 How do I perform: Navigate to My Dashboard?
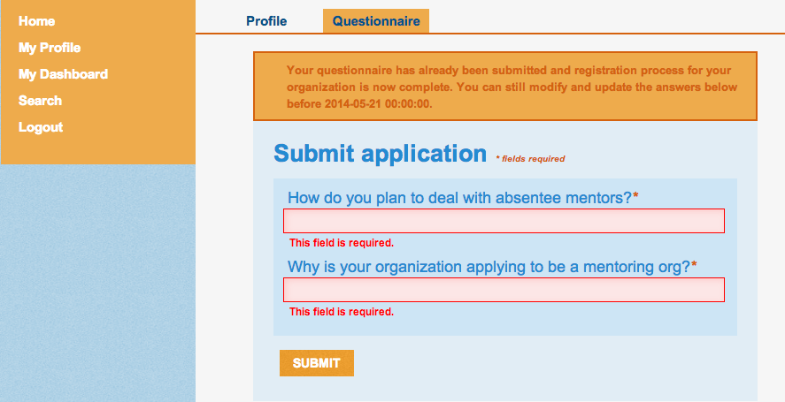point(63,74)
